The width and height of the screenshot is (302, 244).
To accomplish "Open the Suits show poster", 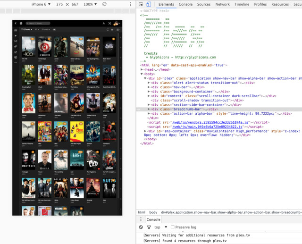I will (109, 188).
